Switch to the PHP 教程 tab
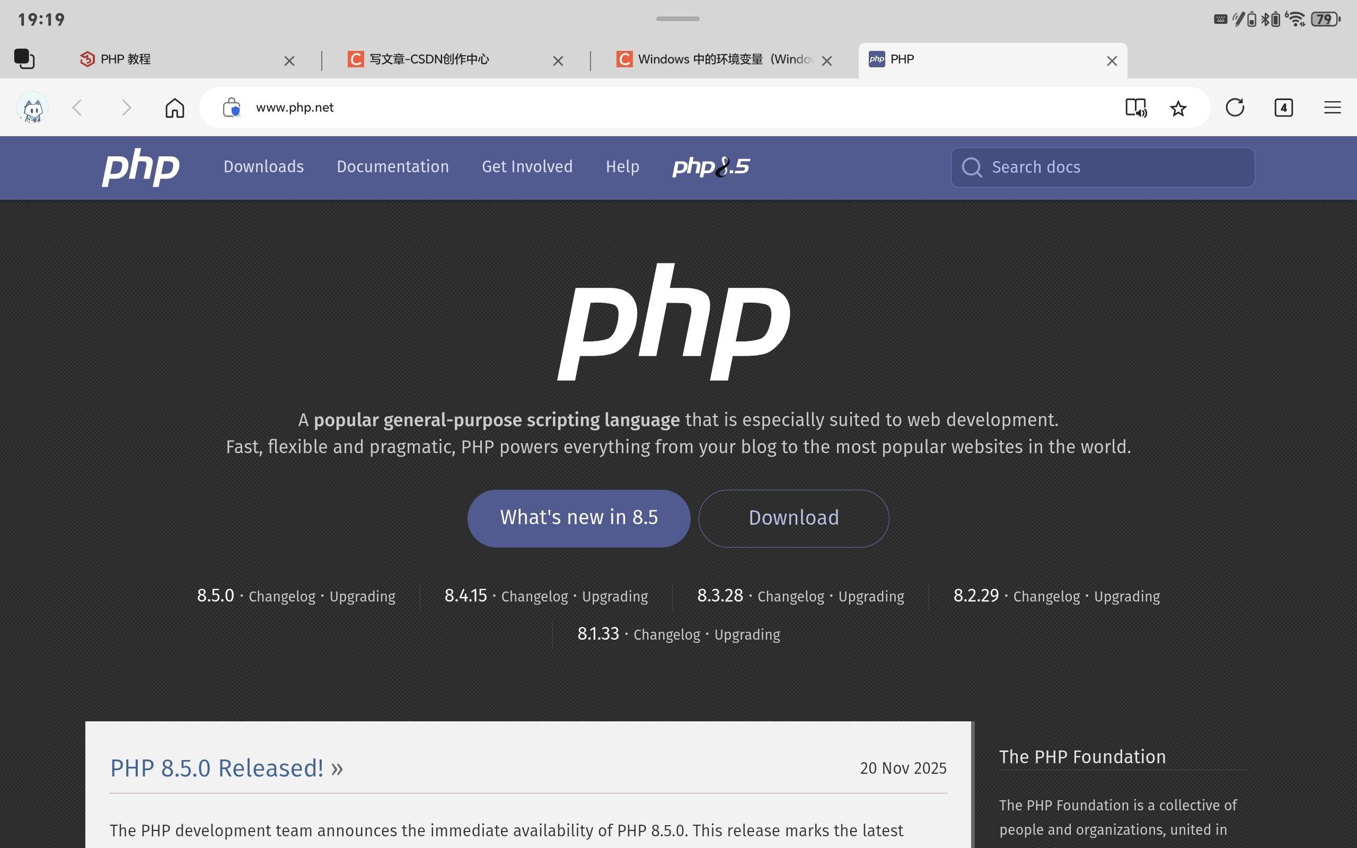Screen dimensions: 1357x848 (126, 59)
